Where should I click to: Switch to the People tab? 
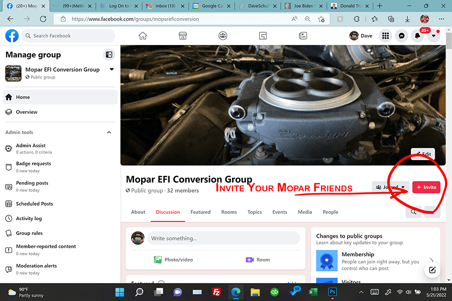(330, 212)
